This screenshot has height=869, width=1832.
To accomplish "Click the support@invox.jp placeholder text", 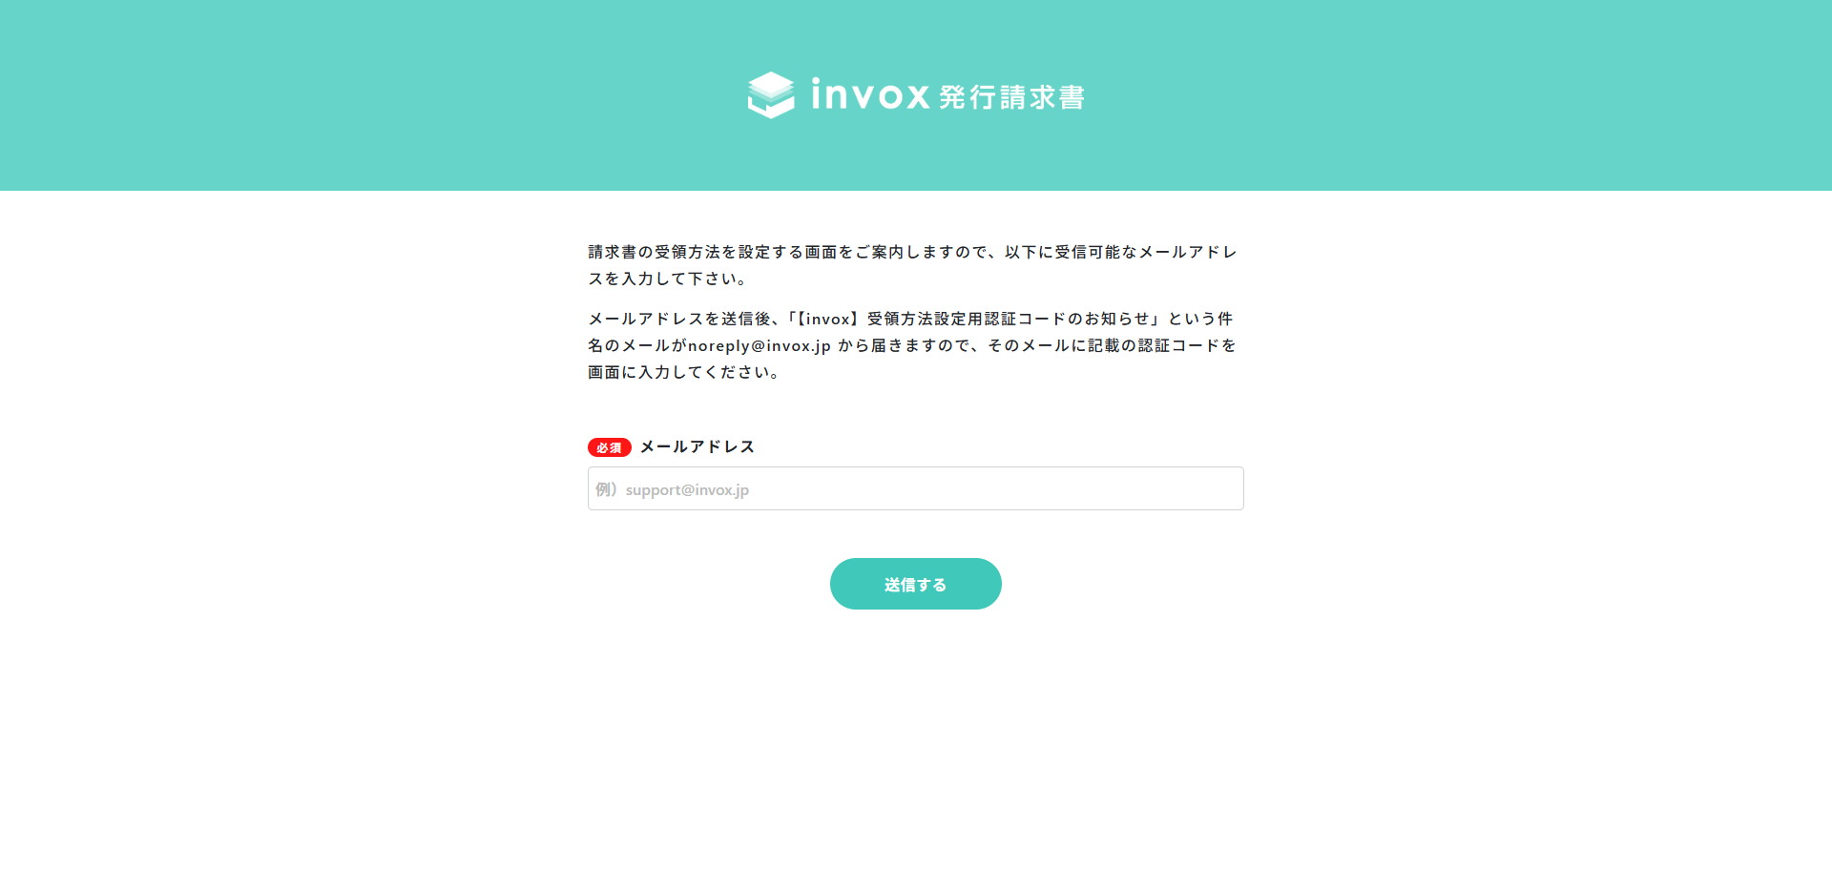I will pyautogui.click(x=687, y=489).
